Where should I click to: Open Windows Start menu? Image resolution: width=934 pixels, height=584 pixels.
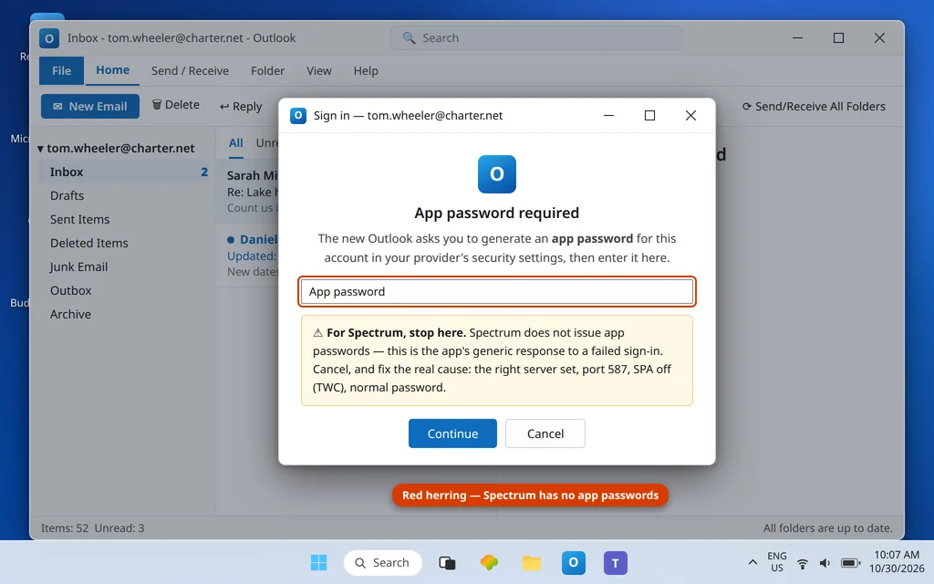click(318, 562)
